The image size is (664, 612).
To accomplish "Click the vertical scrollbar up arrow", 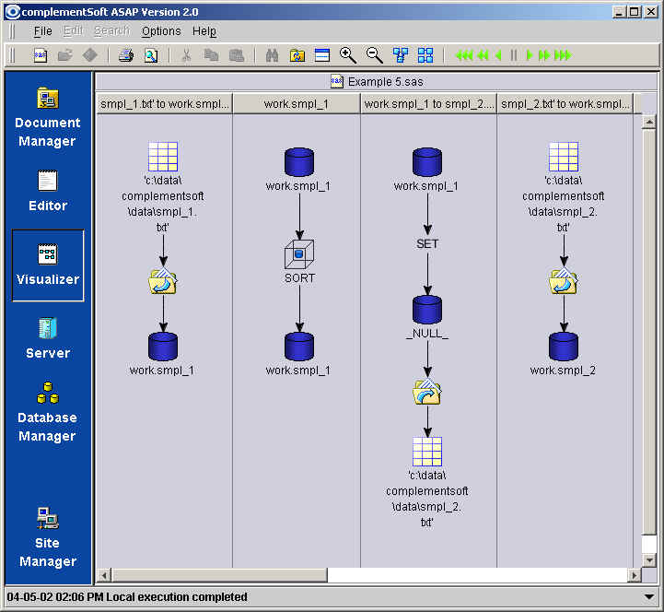I will tap(648, 123).
